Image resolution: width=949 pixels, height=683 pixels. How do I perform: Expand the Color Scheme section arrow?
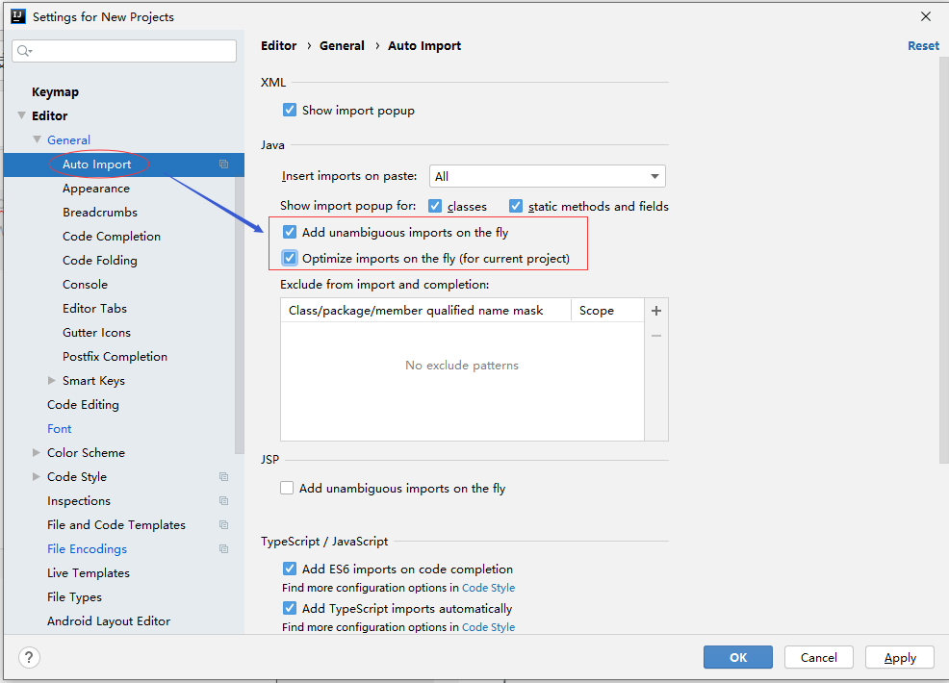[37, 452]
